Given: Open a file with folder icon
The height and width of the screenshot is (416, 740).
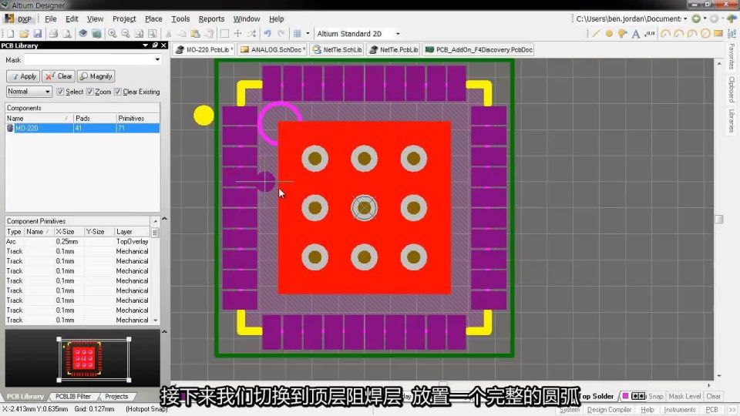Looking at the screenshot, I should click(x=24, y=34).
